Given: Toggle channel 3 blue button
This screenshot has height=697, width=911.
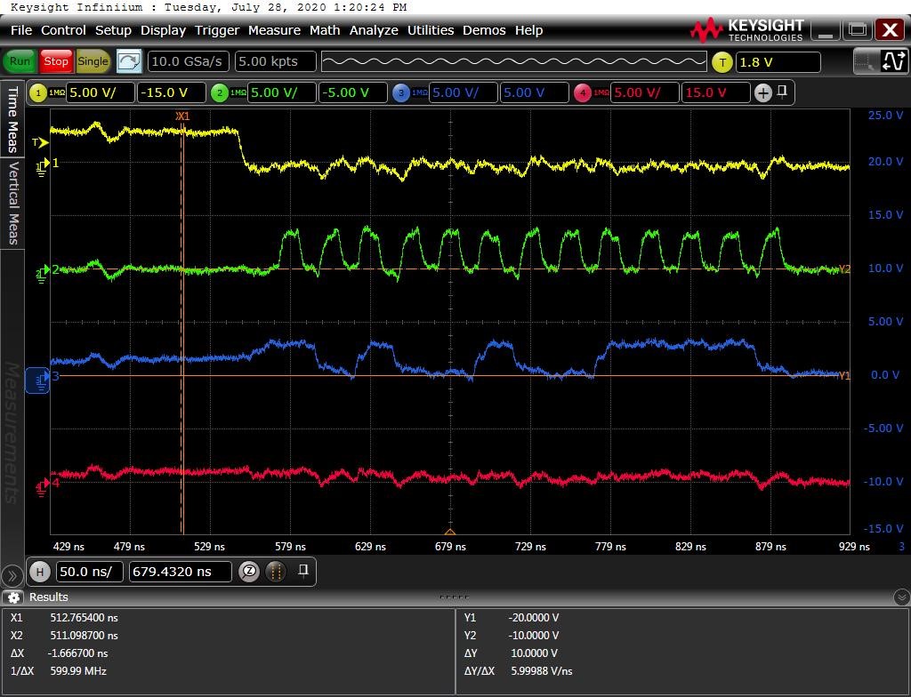Looking at the screenshot, I should point(401,93).
